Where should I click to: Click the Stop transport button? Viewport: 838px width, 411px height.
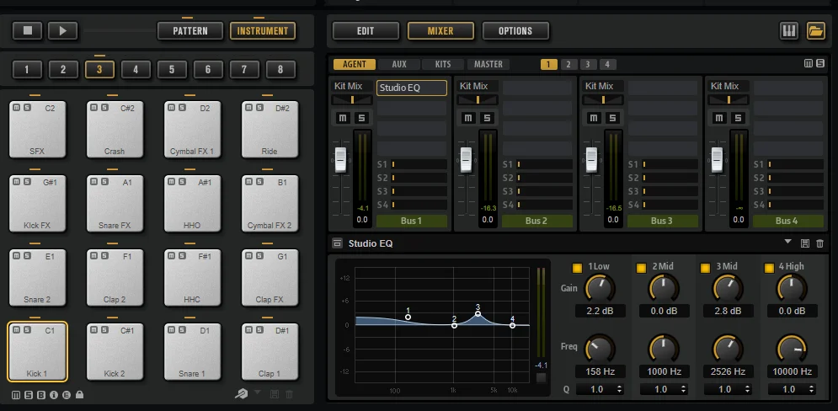(x=27, y=30)
